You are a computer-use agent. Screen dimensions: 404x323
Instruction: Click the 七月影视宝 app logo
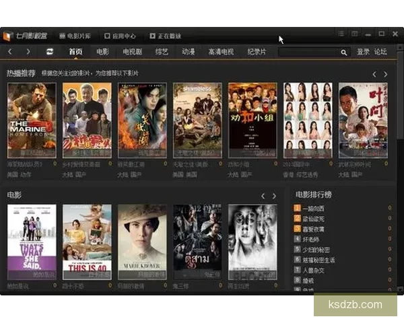[27, 36]
